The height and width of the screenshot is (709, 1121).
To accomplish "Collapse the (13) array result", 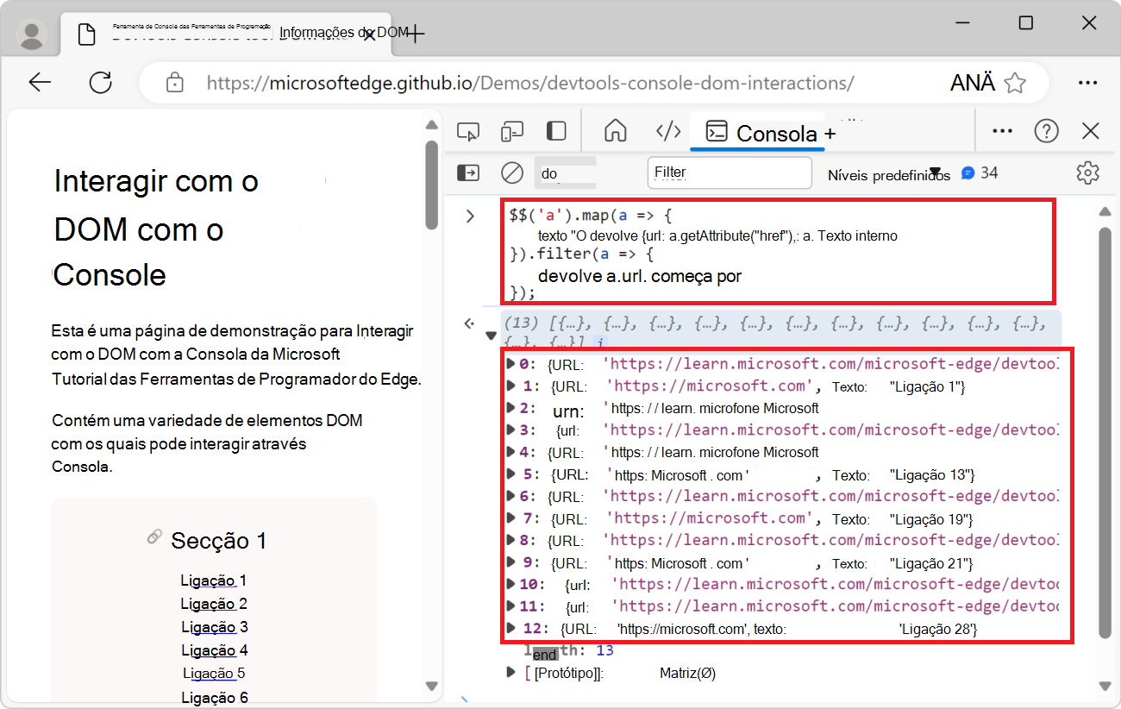I will point(491,336).
